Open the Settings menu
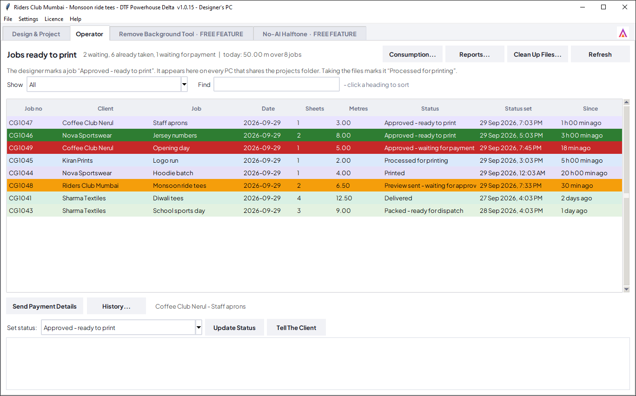 coord(28,19)
